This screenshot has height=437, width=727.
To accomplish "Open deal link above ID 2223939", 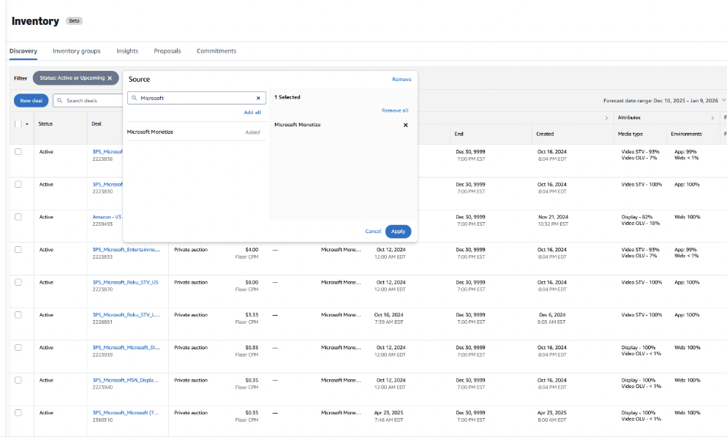I will [126, 348].
